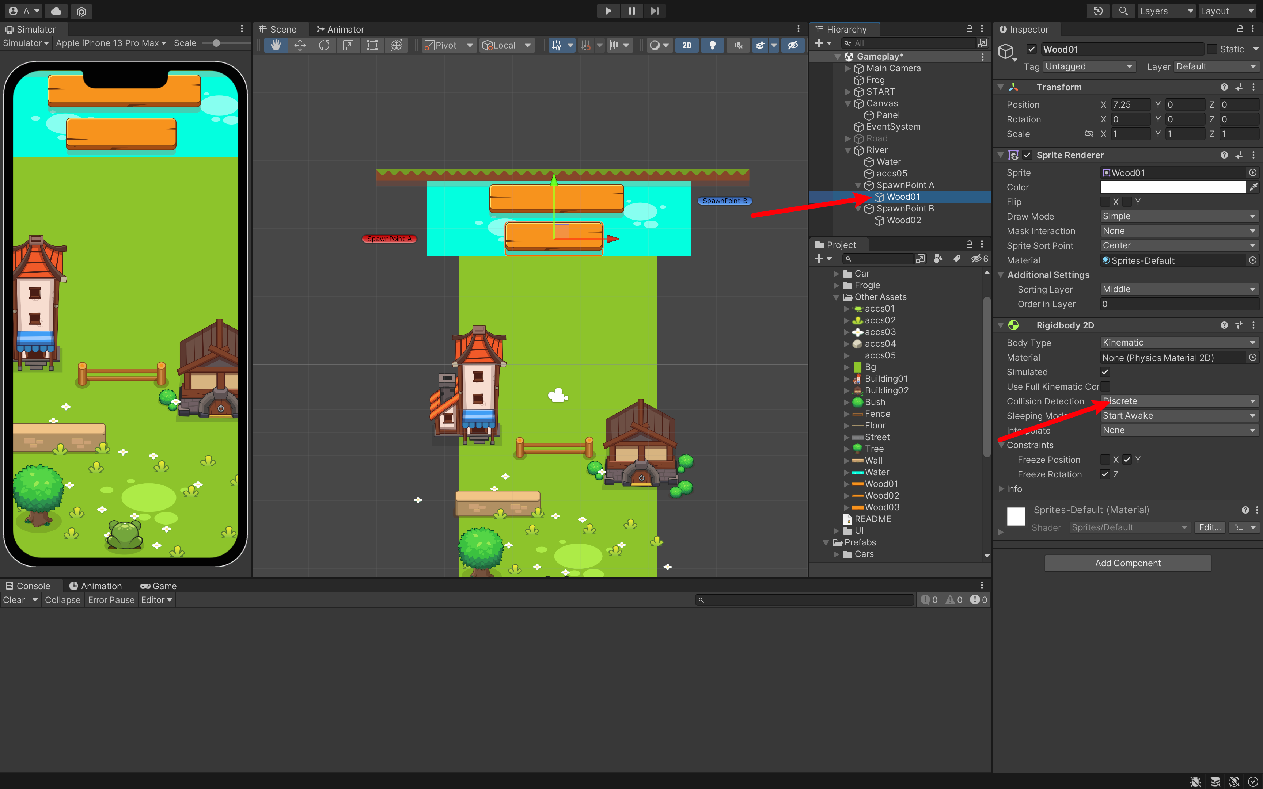Switch to the Animator tab
Image resolution: width=1263 pixels, height=789 pixels.
pyautogui.click(x=340, y=29)
